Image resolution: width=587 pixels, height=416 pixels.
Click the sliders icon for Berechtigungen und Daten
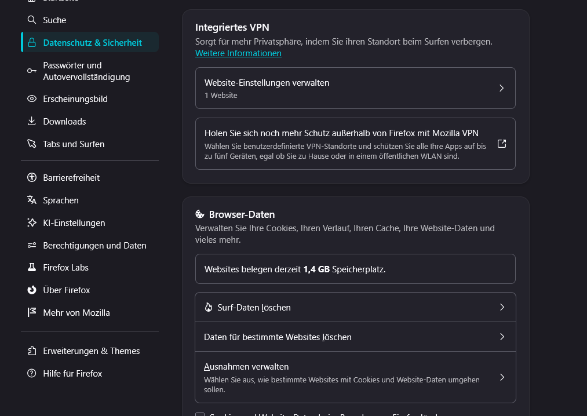coord(32,245)
